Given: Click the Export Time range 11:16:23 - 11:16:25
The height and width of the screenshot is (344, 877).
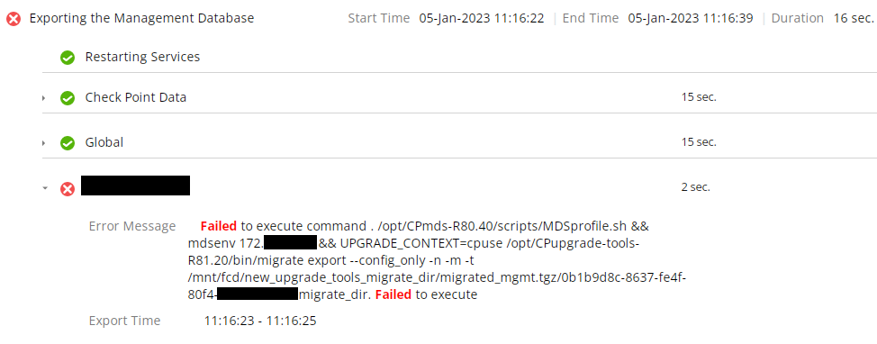Looking at the screenshot, I should tap(260, 321).
